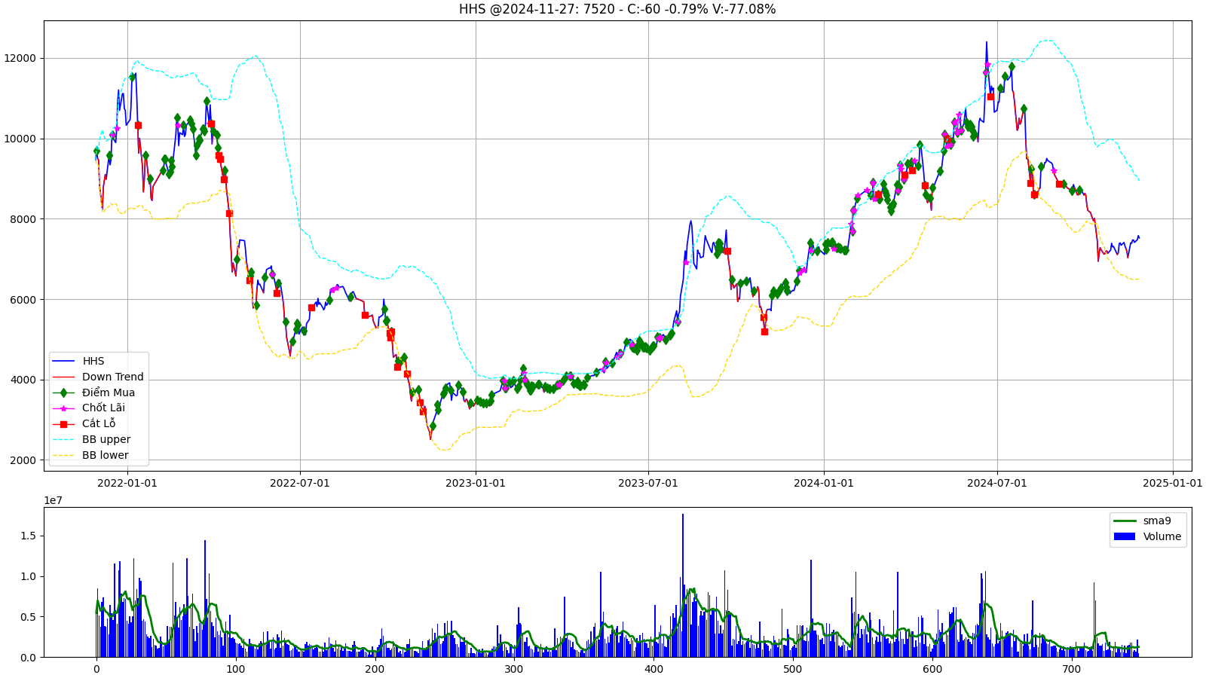Image resolution: width=1206 pixels, height=678 pixels.
Task: Click the 4000 y-axis label
Action: tap(24, 380)
